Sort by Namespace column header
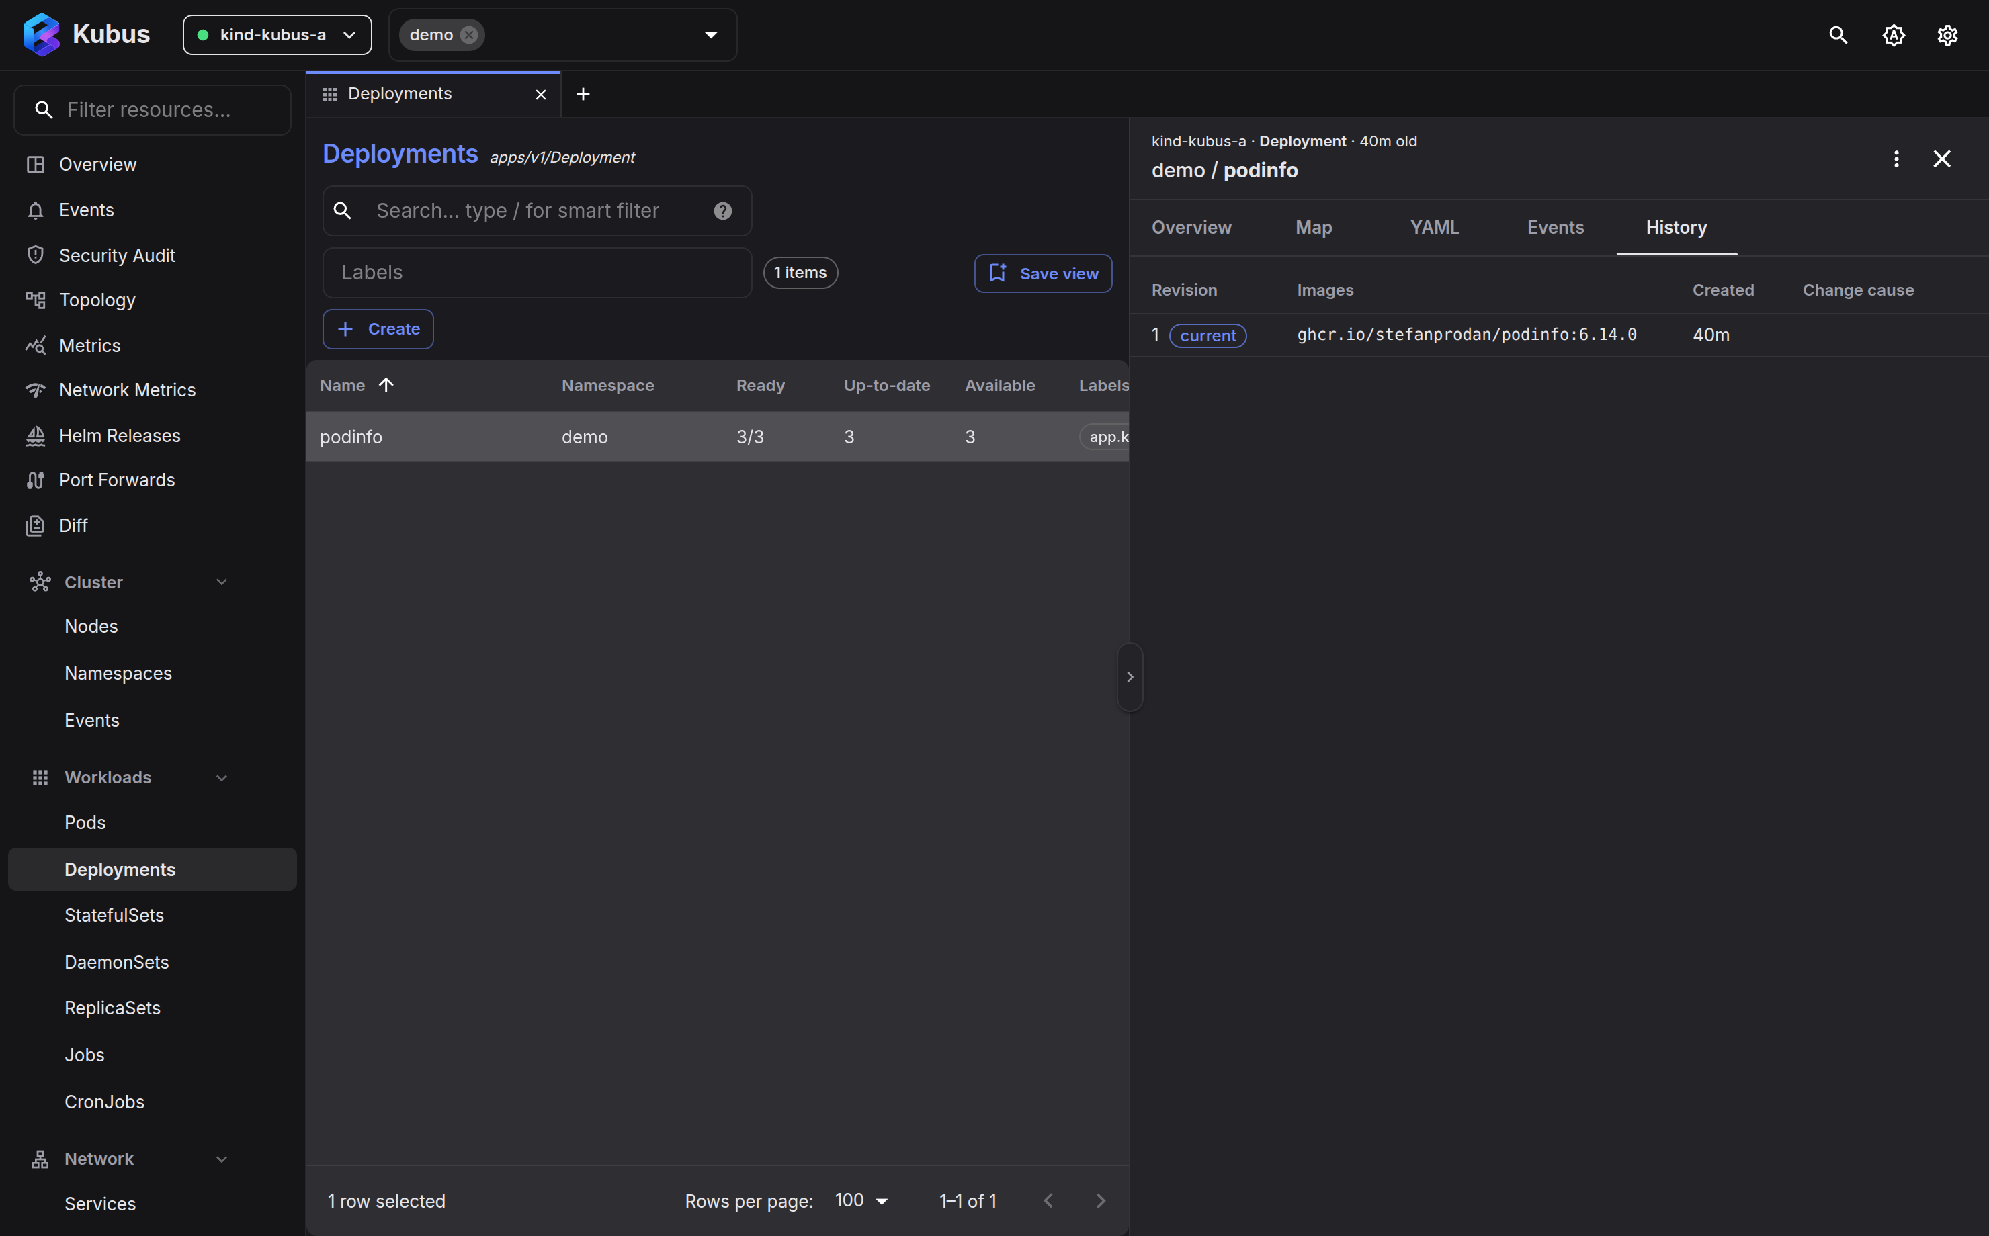 [607, 385]
